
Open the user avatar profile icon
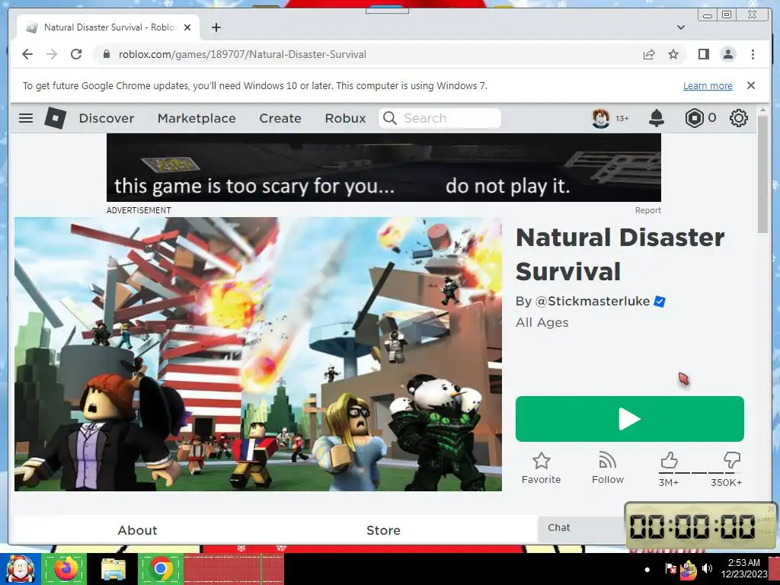tap(600, 118)
